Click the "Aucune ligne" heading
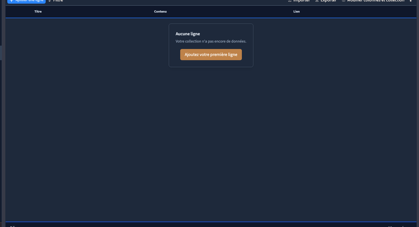The height and width of the screenshot is (227, 419). click(188, 34)
